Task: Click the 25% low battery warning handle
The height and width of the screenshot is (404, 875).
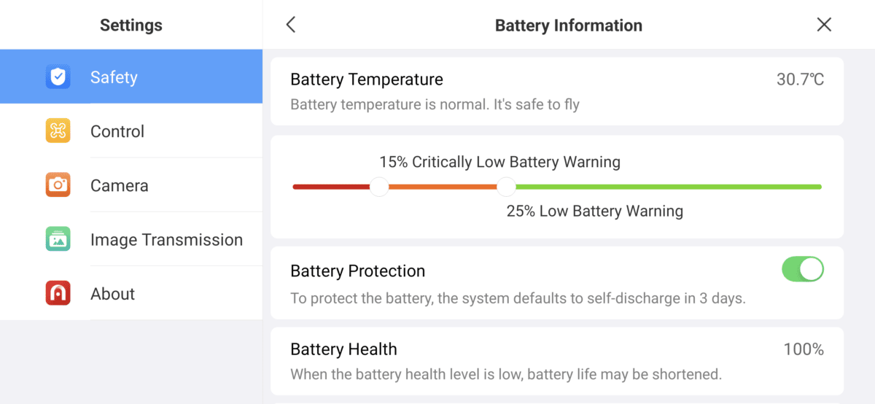Action: click(507, 187)
